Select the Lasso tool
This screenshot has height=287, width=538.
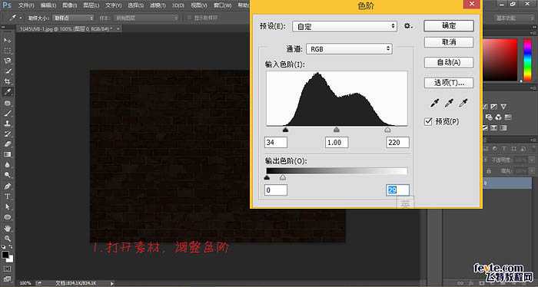click(7, 61)
